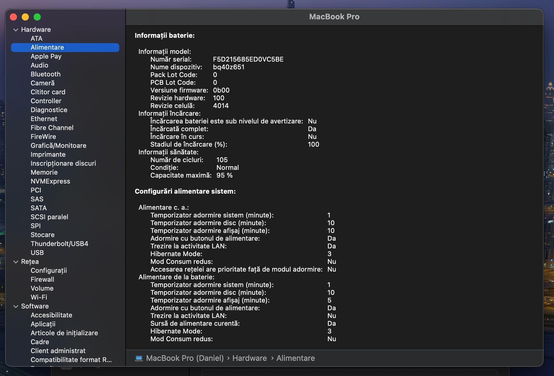This screenshot has height=376, width=554.
Task: Click cell revision value 4014
Action: click(x=221, y=106)
